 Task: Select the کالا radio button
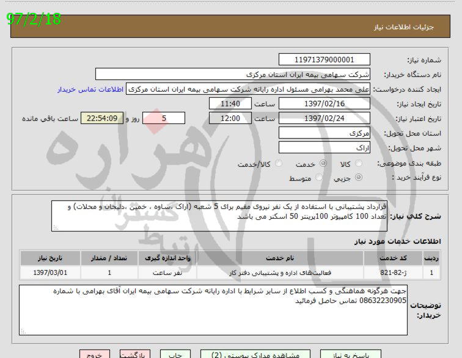coord(359,163)
